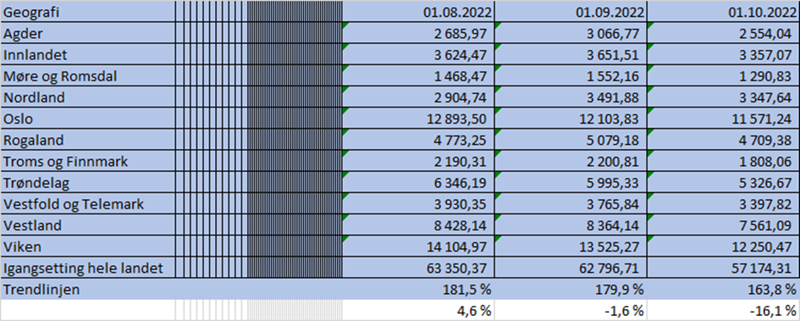Click the 01.09.2022 column header
Image resolution: width=800 pixels, height=321 pixels.
(x=570, y=12)
